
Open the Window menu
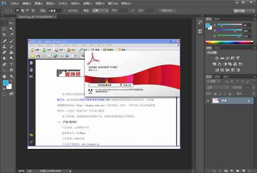point(113,4)
